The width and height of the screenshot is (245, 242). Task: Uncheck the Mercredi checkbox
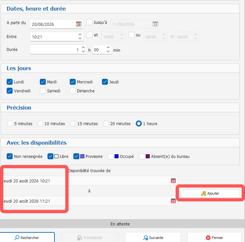pos(73,82)
